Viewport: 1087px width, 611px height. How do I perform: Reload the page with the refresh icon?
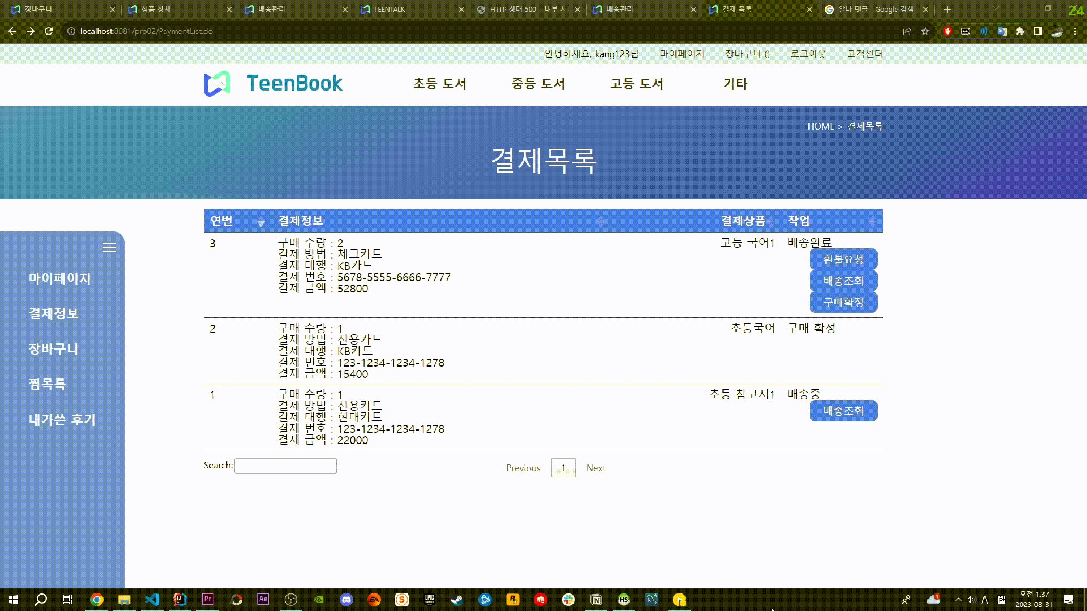[49, 32]
